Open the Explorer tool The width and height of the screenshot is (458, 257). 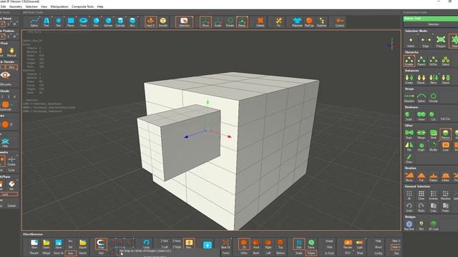click(321, 22)
